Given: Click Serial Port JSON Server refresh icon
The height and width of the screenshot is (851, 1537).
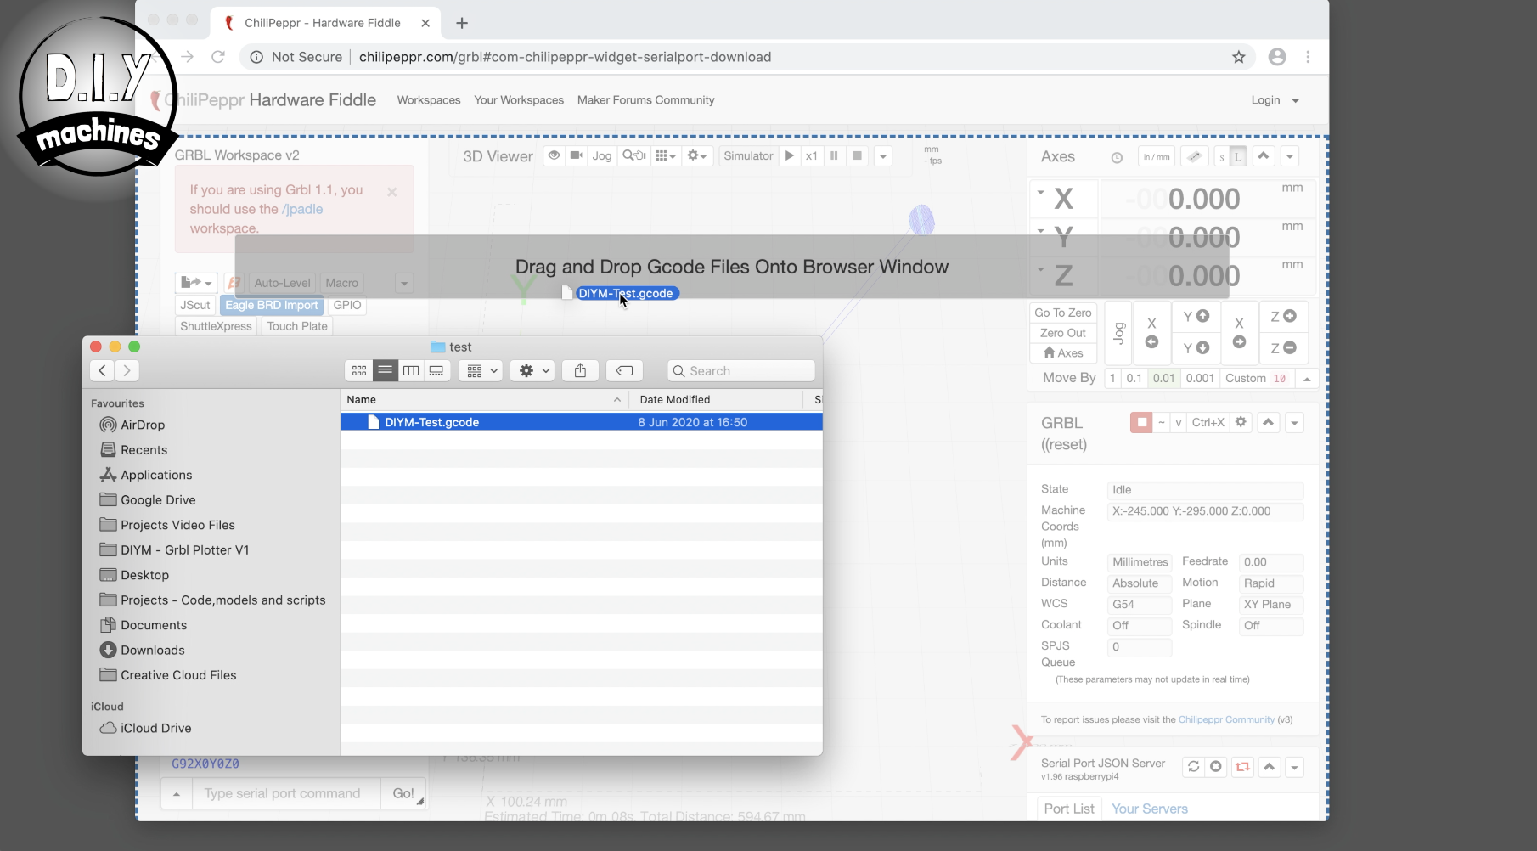Looking at the screenshot, I should click(1193, 767).
